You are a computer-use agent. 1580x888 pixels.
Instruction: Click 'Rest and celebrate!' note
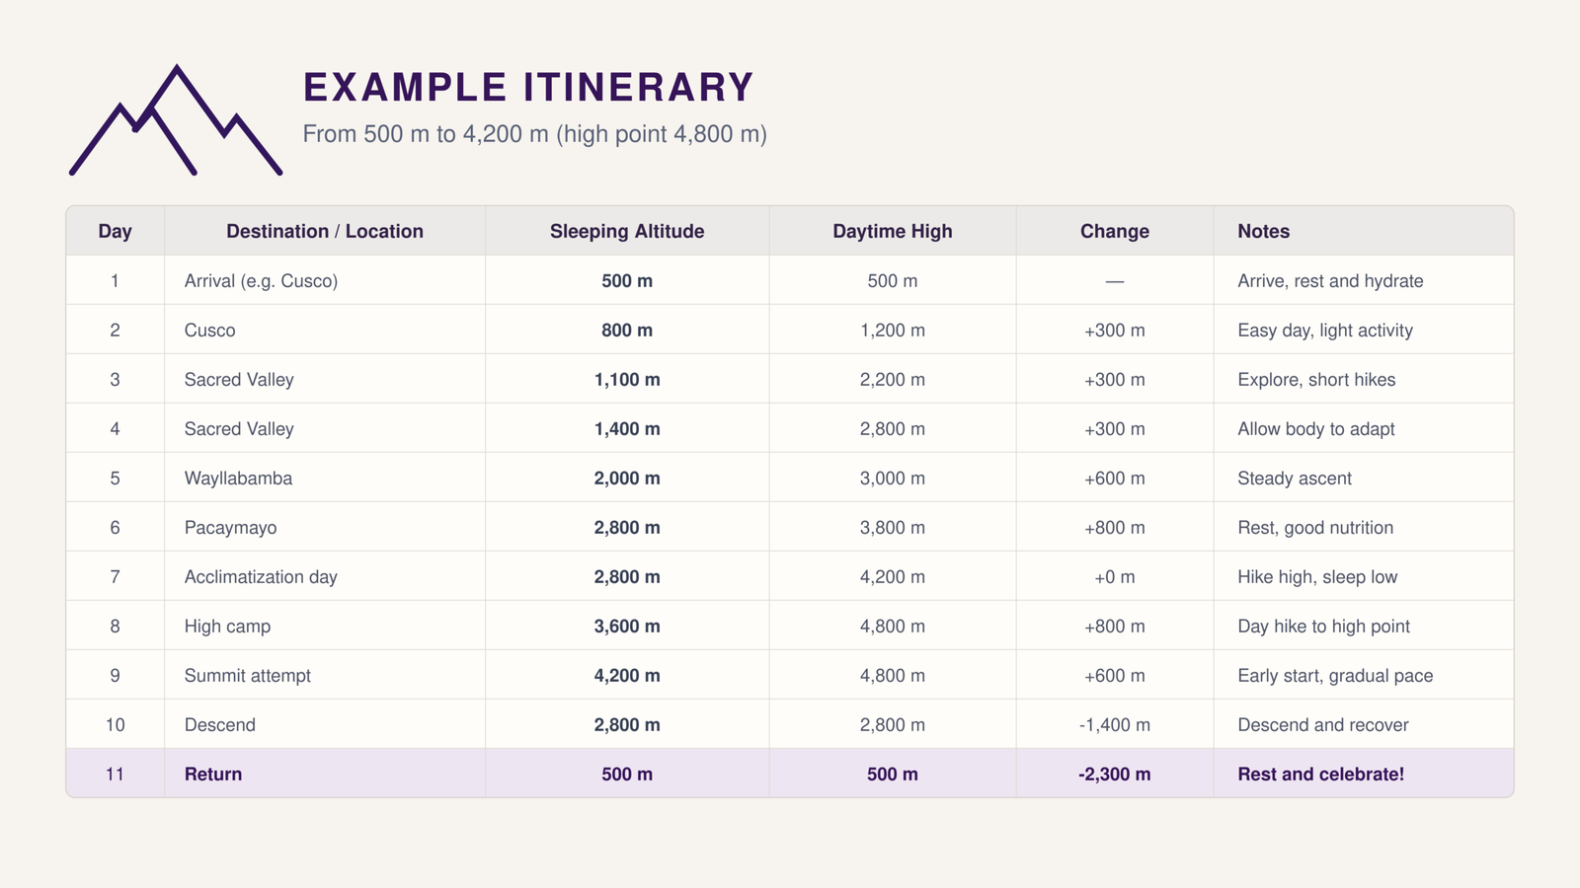(x=1321, y=775)
